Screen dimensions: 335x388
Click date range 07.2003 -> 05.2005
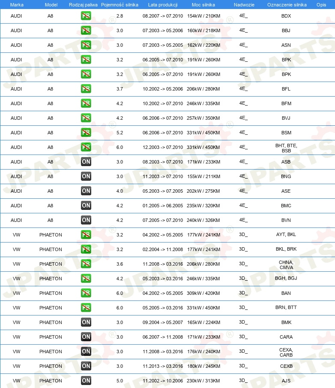point(163,45)
